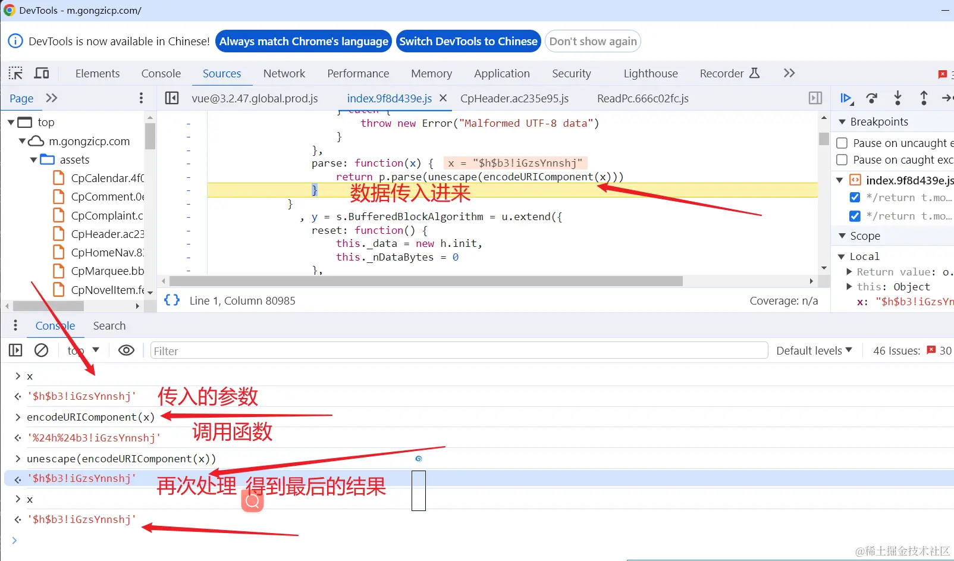Pretty print the source with braces icon

[172, 300]
